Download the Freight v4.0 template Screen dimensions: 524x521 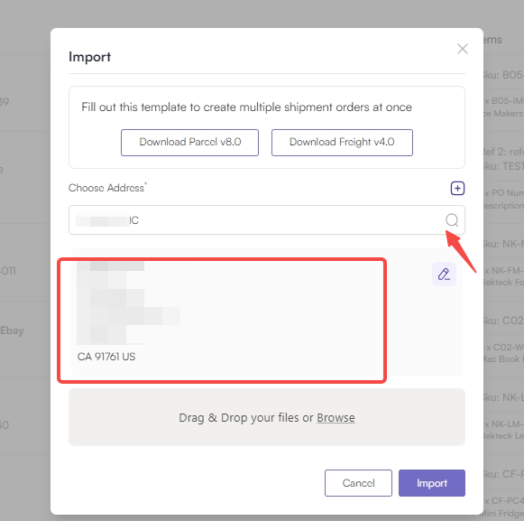pyautogui.click(x=342, y=142)
